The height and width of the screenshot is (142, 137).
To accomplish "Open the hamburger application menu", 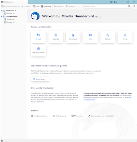I will tap(134, 6).
